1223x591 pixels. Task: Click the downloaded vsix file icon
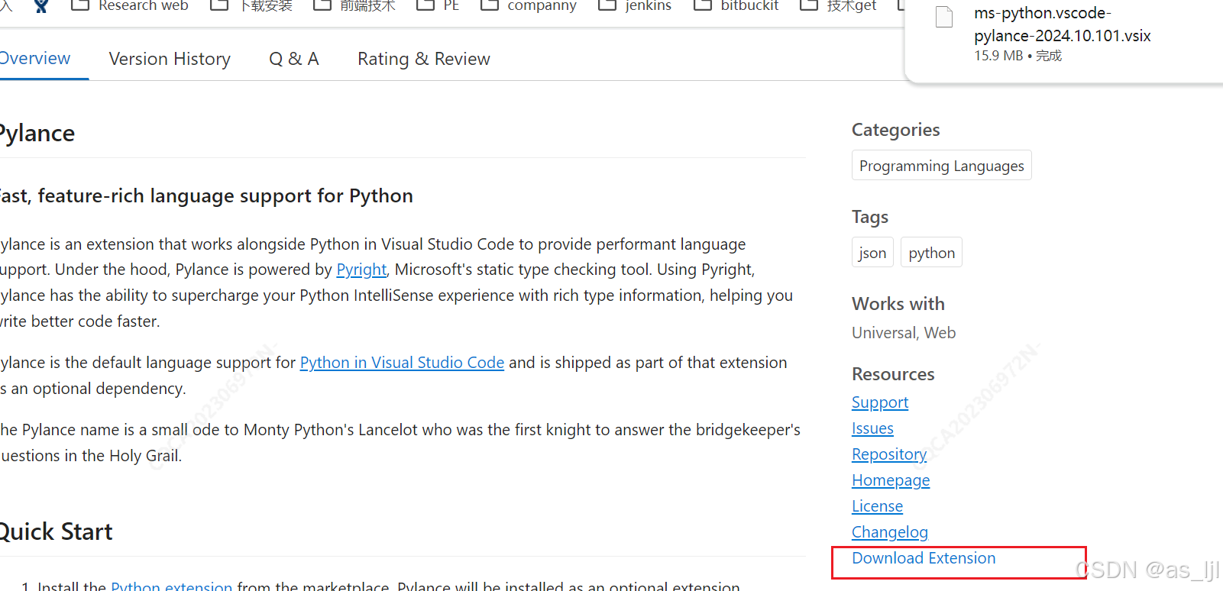click(944, 17)
